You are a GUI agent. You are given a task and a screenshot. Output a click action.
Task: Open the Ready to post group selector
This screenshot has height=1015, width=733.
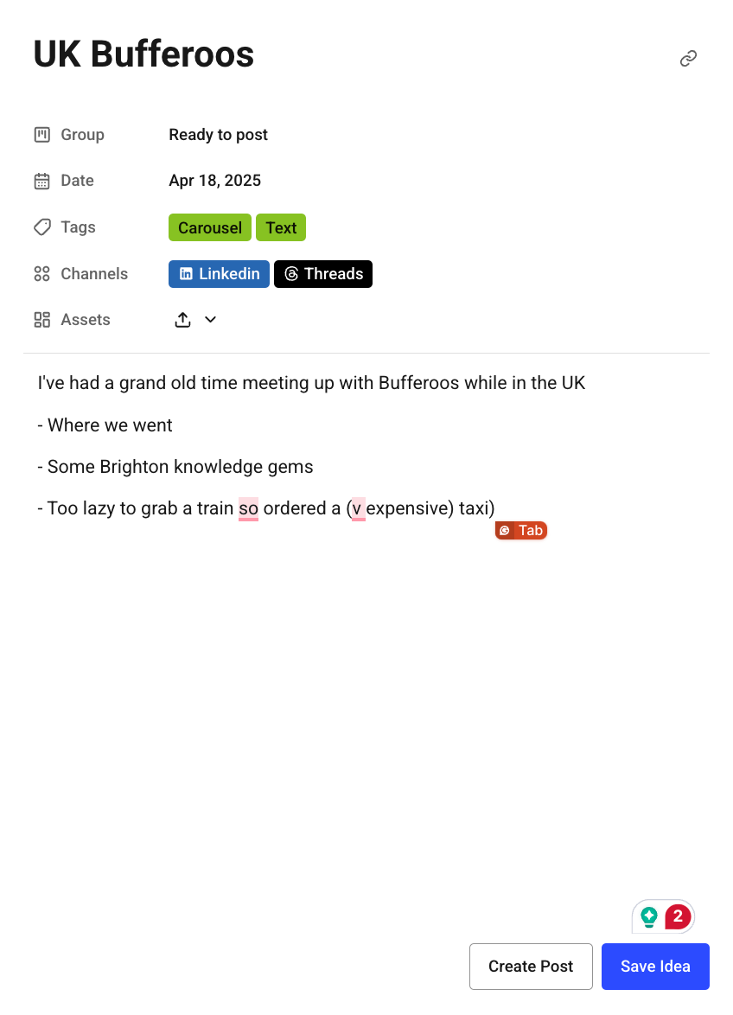[218, 135]
